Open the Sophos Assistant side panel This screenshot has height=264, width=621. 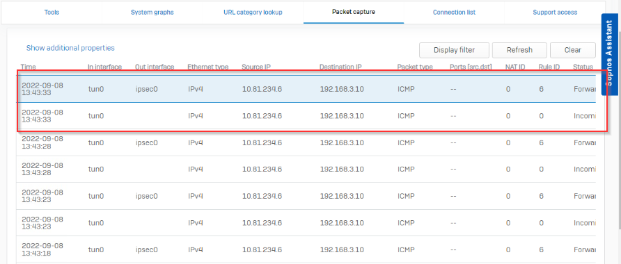pyautogui.click(x=611, y=55)
